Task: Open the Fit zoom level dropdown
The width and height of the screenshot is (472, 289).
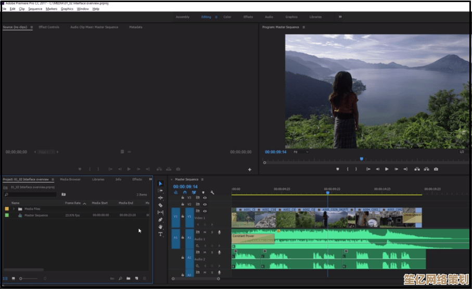Action: [x=300, y=152]
